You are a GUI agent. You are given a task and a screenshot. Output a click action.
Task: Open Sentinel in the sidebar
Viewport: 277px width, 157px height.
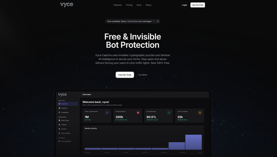(68, 129)
